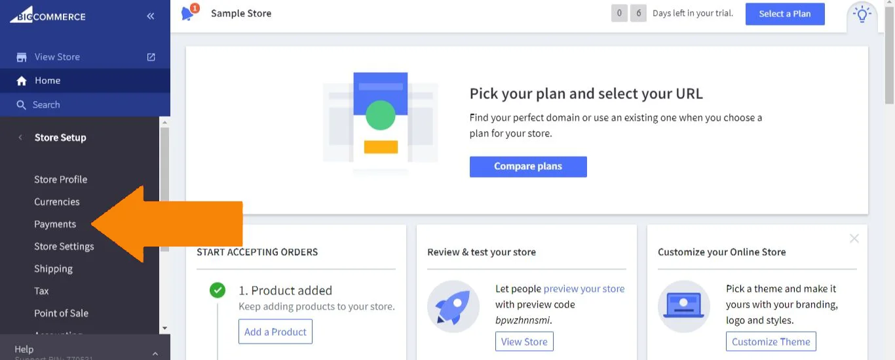Open Store Profile menu item

(x=60, y=180)
